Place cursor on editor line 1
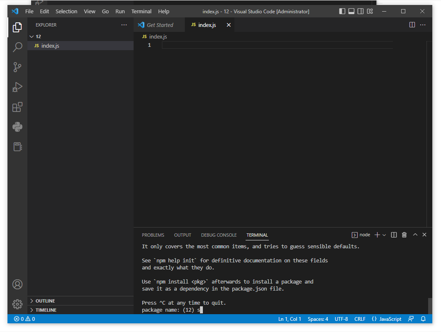This screenshot has width=441, height=332. (x=277, y=45)
